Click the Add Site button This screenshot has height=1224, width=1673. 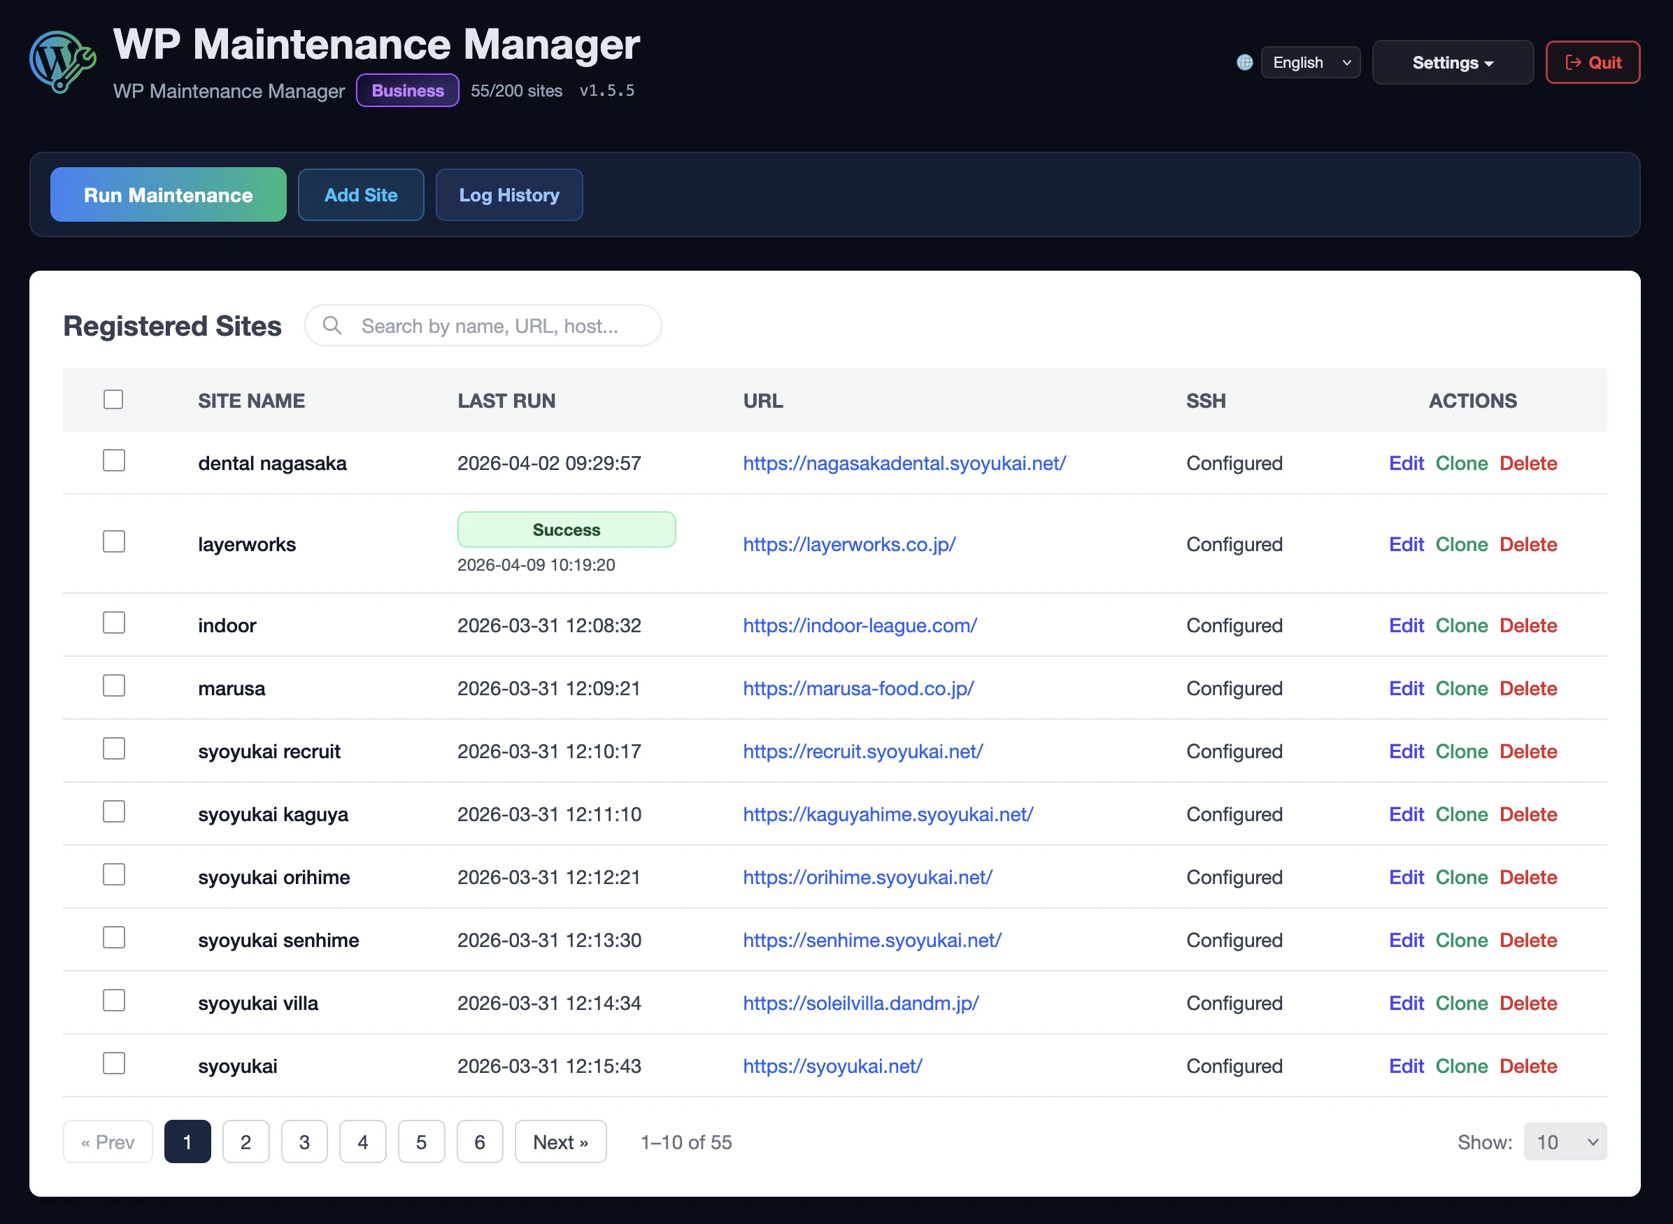[361, 194]
